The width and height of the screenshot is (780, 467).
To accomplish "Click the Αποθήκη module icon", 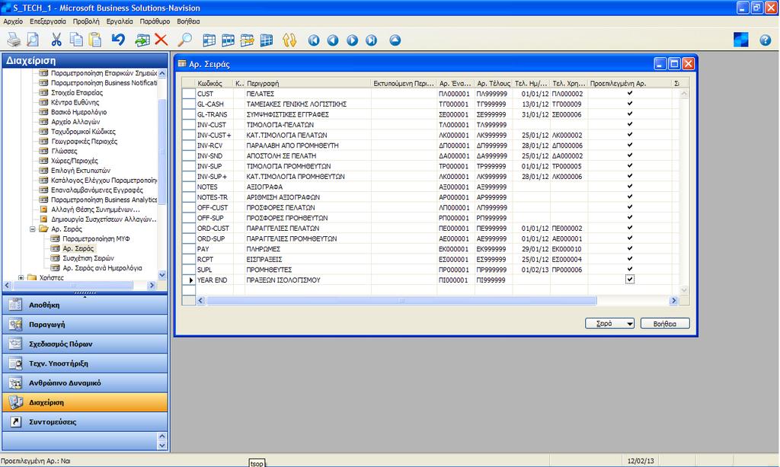I will tap(15, 305).
